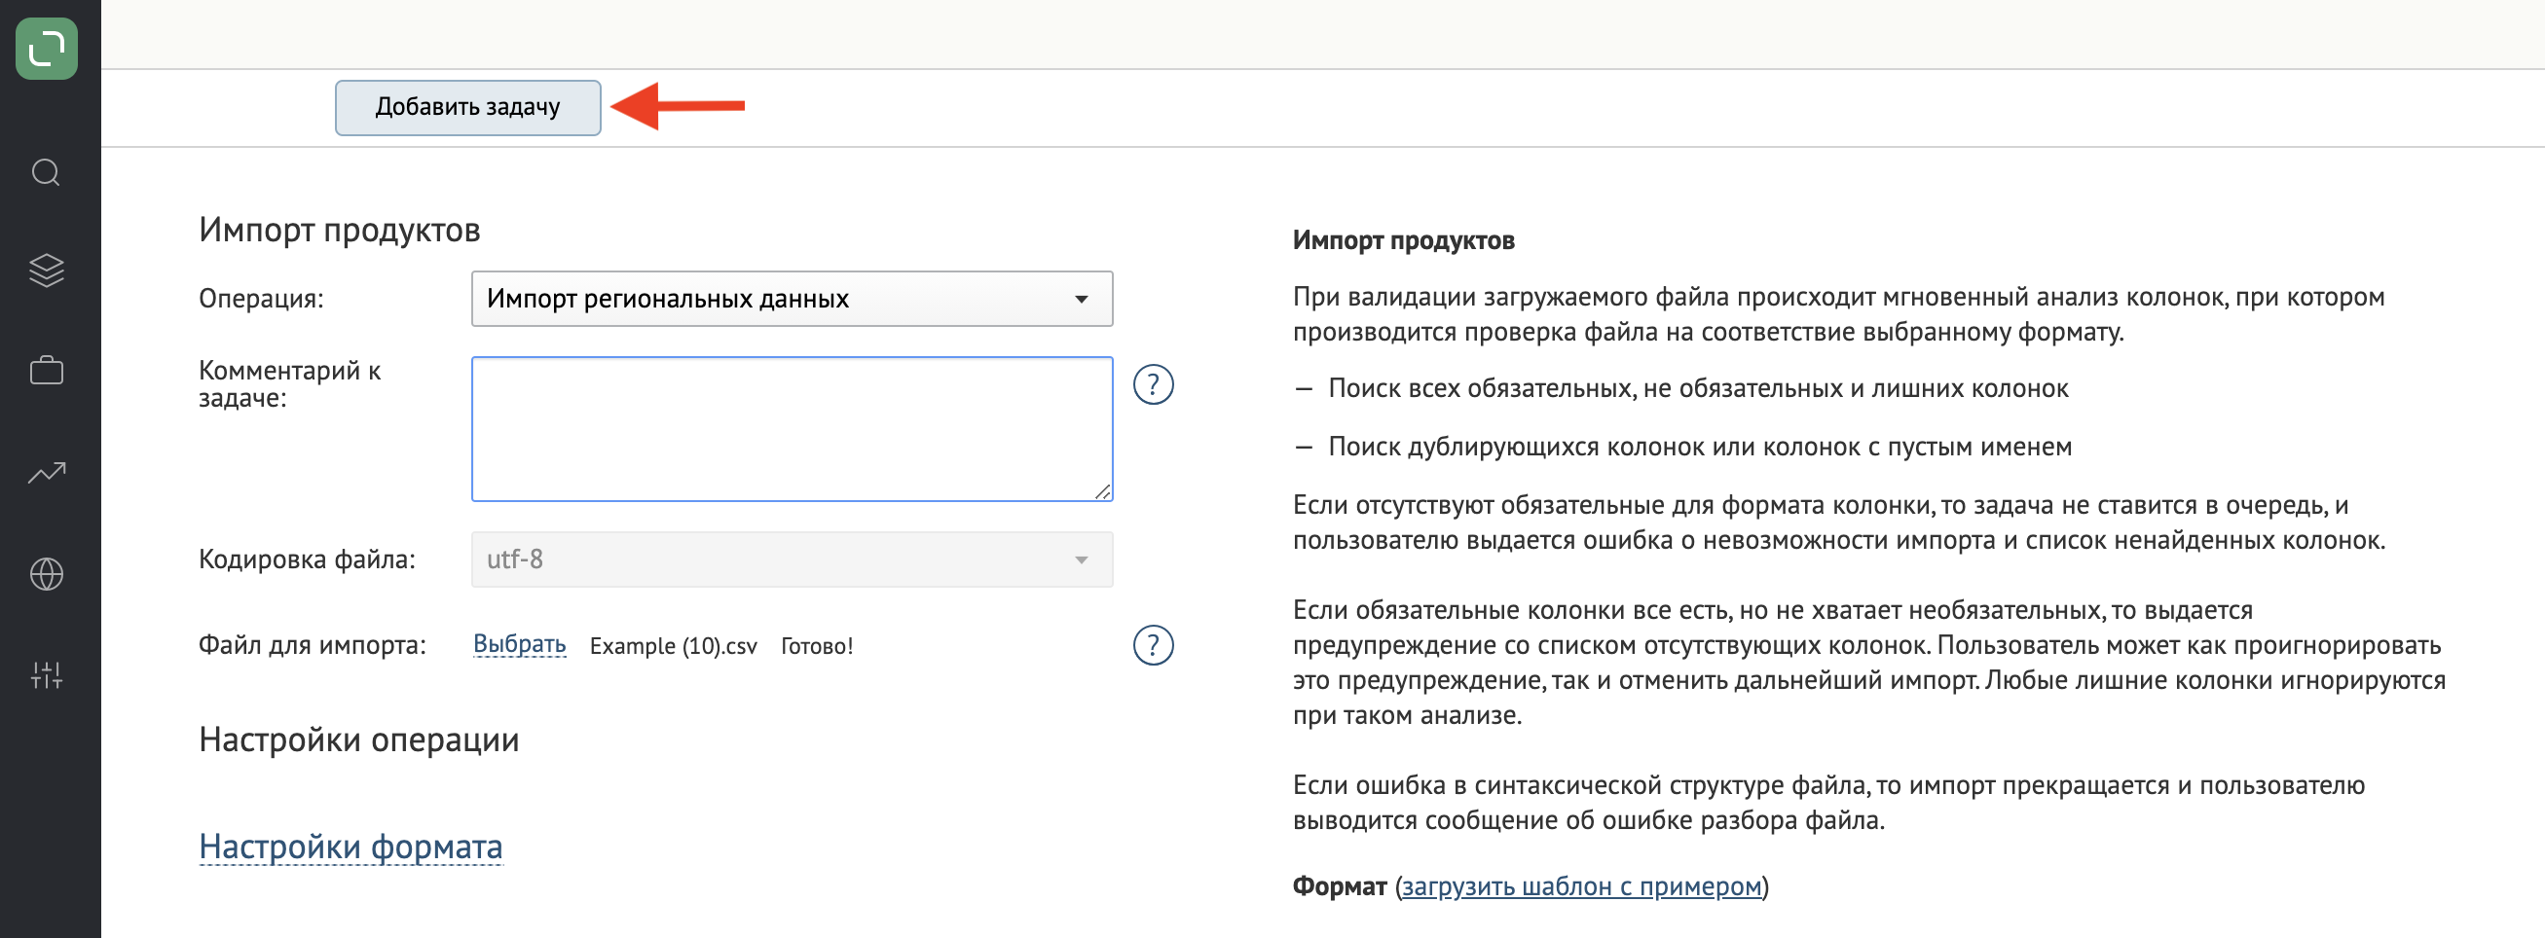Click the Настройки операции heading
This screenshot has width=2545, height=938.
click(x=358, y=740)
